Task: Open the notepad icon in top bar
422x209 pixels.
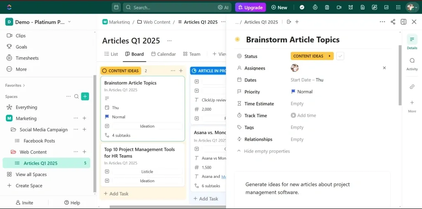Action: pos(327,7)
